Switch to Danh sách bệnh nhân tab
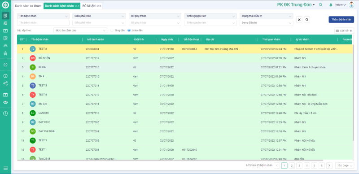 59,6
